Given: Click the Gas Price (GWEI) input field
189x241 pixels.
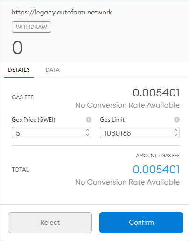Looking at the screenshot, I should pyautogui.click(x=48, y=132).
